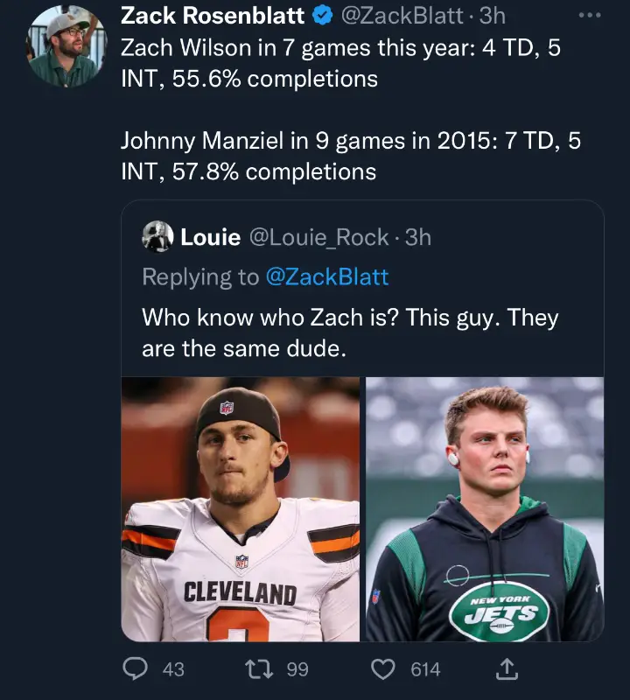
Task: Open the Cleveland Browns player photo
Action: tap(241, 509)
